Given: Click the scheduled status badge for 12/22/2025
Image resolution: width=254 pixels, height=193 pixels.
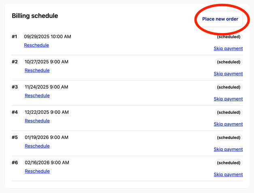Looking at the screenshot, I should 228,112.
